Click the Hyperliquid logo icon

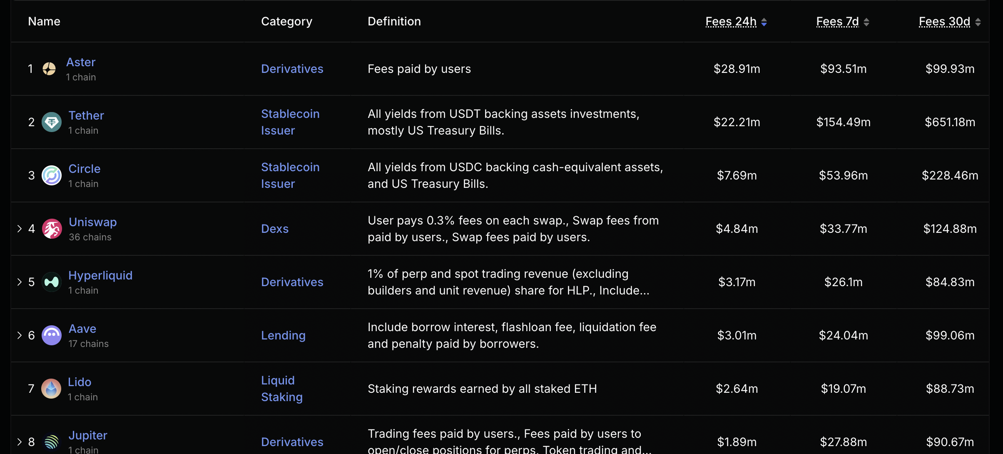[52, 282]
